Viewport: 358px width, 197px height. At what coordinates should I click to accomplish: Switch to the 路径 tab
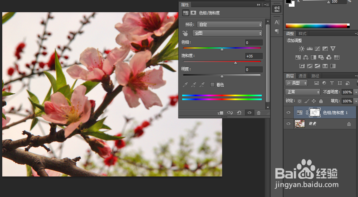click(x=315, y=76)
